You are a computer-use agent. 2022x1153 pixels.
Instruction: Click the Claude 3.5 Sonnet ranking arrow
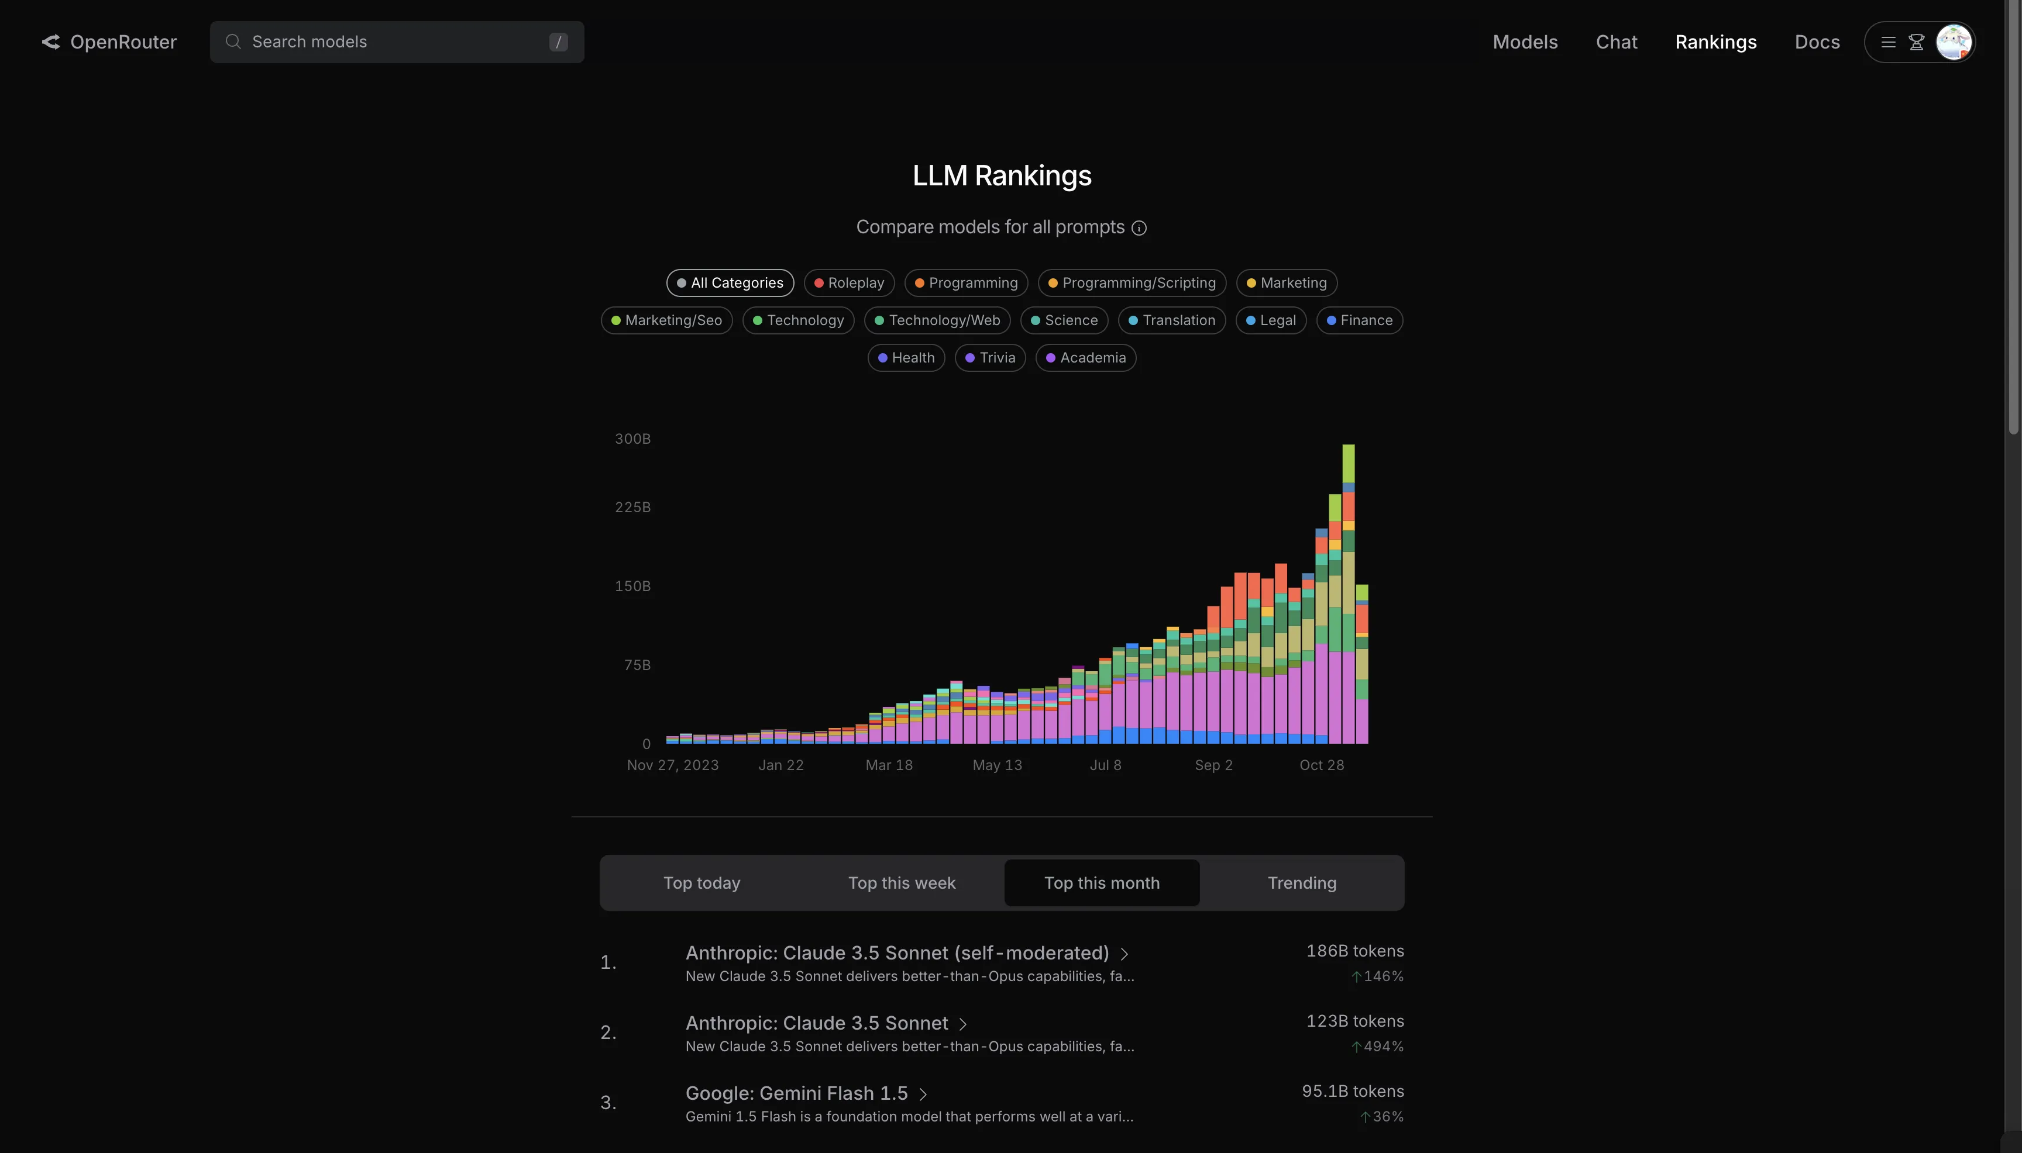tap(964, 1023)
